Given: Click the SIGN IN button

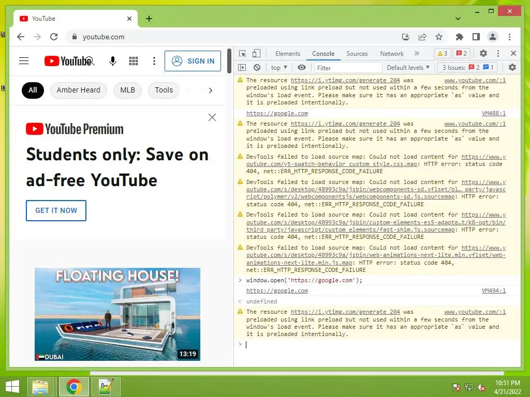Looking at the screenshot, I should click(193, 61).
